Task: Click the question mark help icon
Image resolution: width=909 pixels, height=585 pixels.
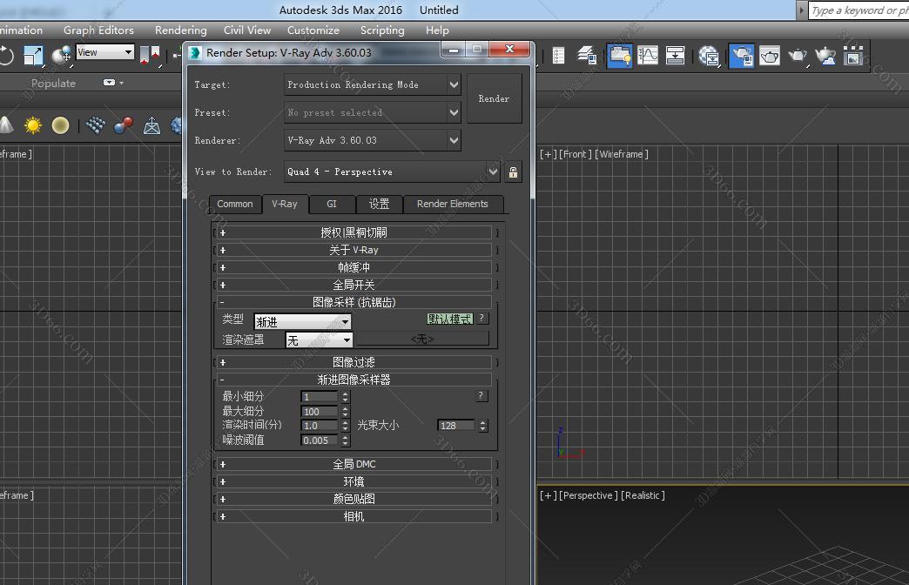Action: tap(481, 318)
